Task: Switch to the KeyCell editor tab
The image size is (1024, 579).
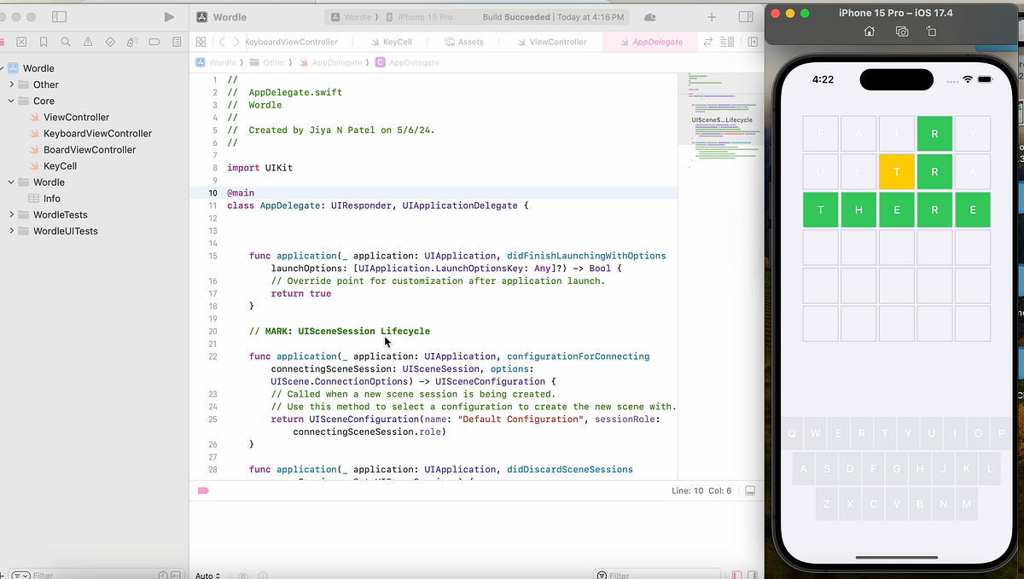Action: coord(392,41)
